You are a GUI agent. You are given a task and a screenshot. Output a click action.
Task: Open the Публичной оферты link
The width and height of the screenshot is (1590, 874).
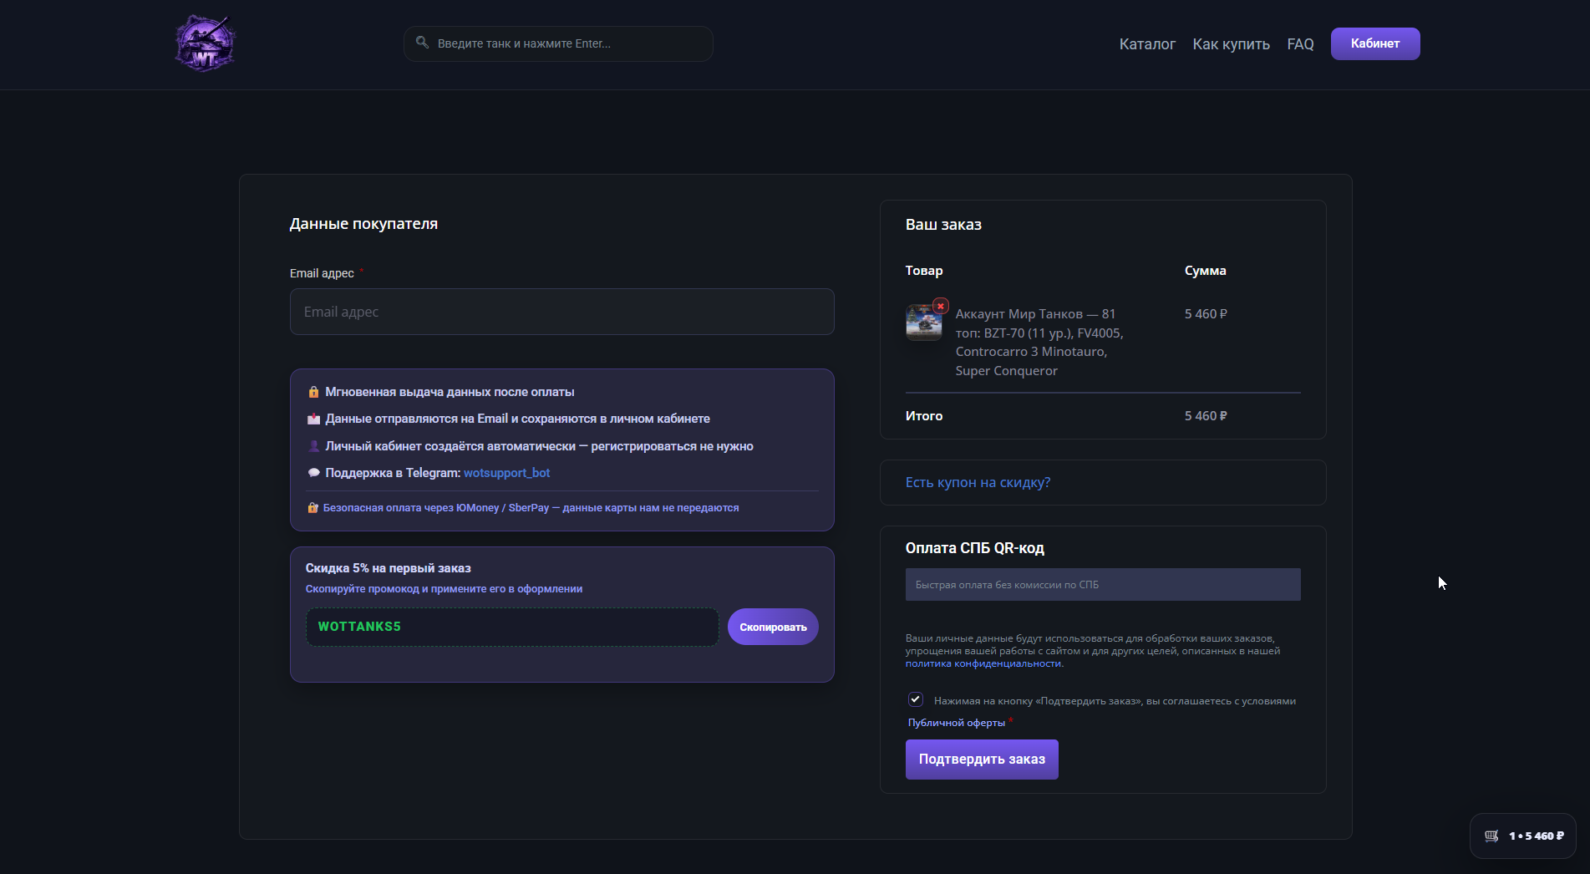click(957, 723)
